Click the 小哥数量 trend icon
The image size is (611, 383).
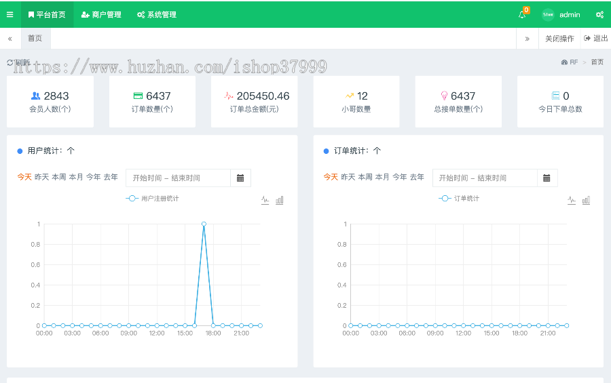point(350,96)
